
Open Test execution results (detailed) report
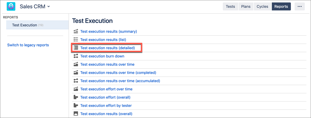click(x=107, y=48)
